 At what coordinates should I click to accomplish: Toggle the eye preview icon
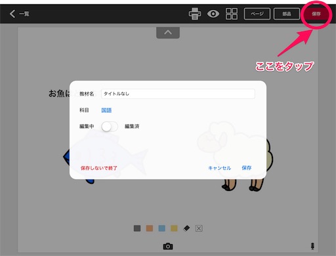213,14
